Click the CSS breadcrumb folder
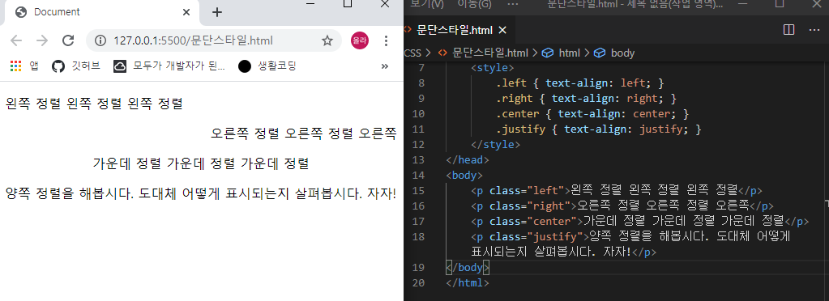 [412, 53]
